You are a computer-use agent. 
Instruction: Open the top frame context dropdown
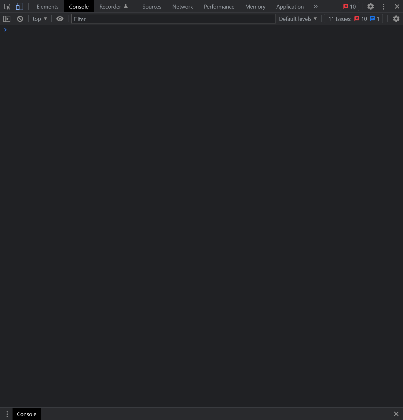pyautogui.click(x=39, y=19)
